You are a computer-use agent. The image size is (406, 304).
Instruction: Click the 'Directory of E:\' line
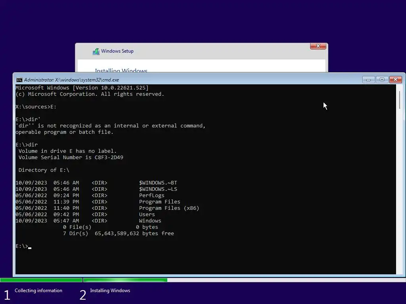(44, 170)
